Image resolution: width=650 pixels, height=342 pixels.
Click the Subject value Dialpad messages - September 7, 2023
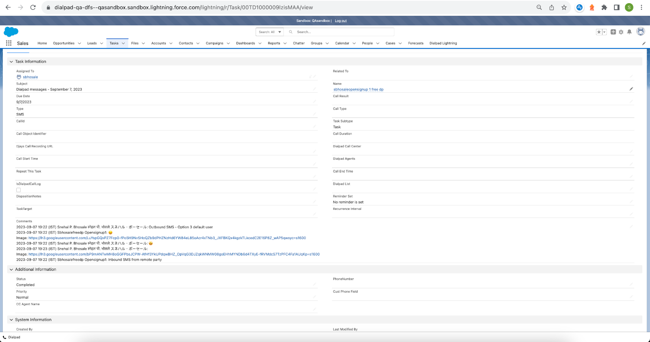[49, 89]
